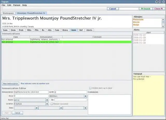Enable the Patient Consented checkbox
166x120 pixels.
(x=52, y=104)
